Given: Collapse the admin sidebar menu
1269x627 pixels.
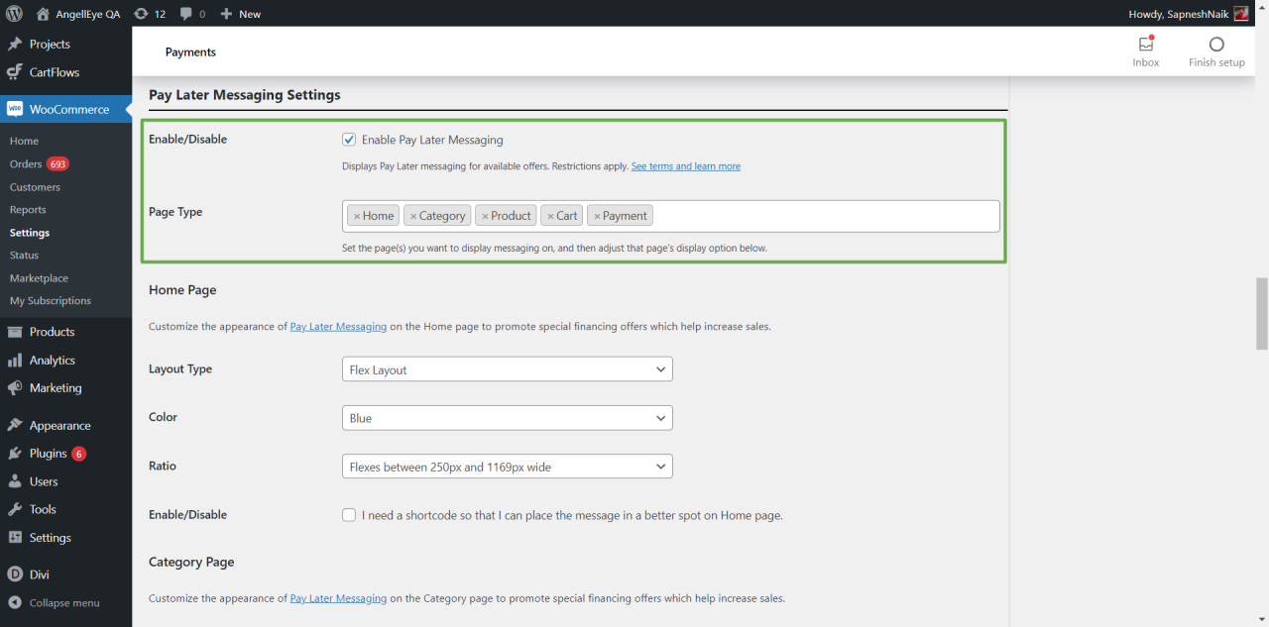Looking at the screenshot, I should (63, 602).
